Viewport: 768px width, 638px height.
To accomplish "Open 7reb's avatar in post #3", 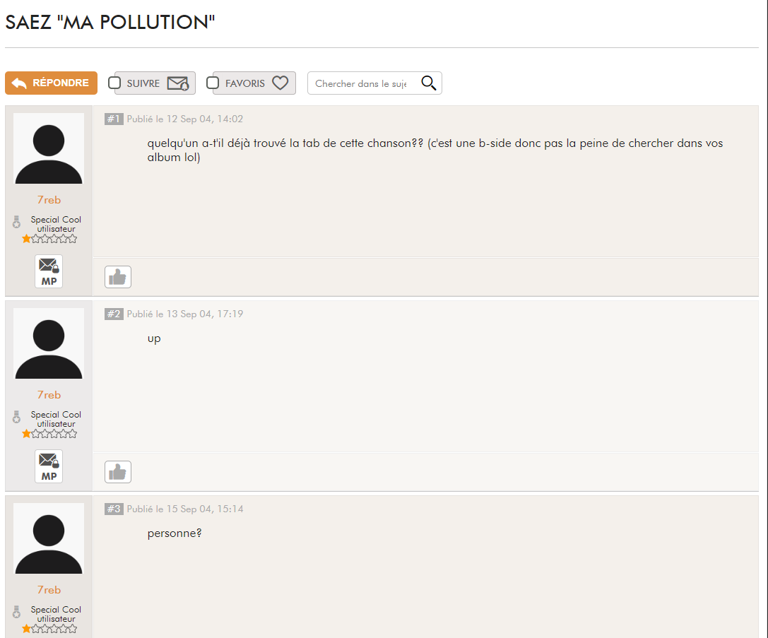I will point(49,538).
